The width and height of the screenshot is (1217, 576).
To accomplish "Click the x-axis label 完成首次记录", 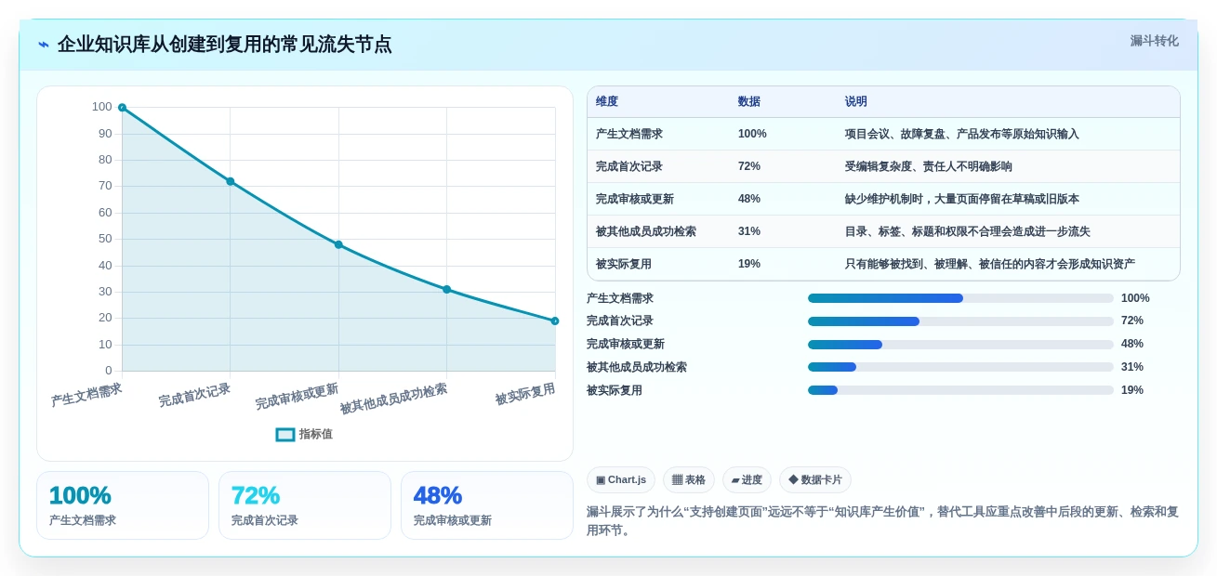I will click(x=194, y=395).
